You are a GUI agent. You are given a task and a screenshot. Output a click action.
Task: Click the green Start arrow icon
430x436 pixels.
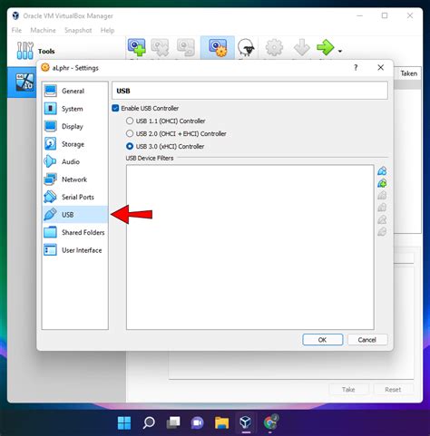coord(326,47)
